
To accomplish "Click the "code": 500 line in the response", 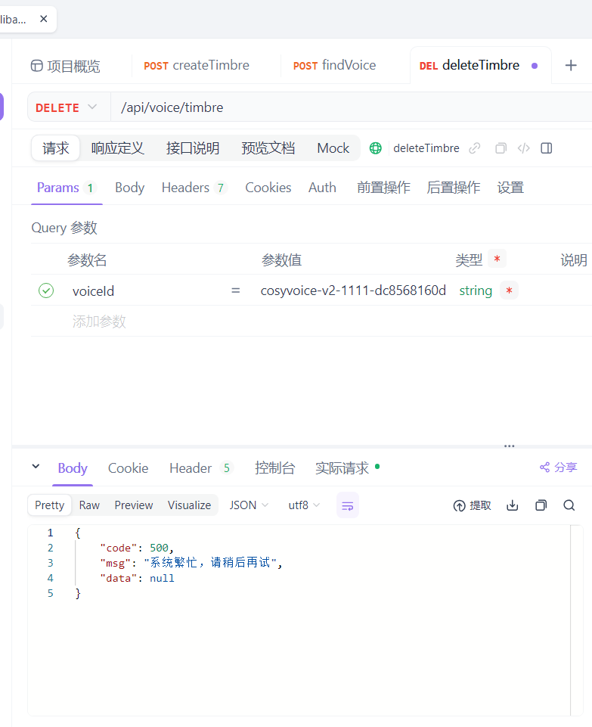I will (137, 548).
